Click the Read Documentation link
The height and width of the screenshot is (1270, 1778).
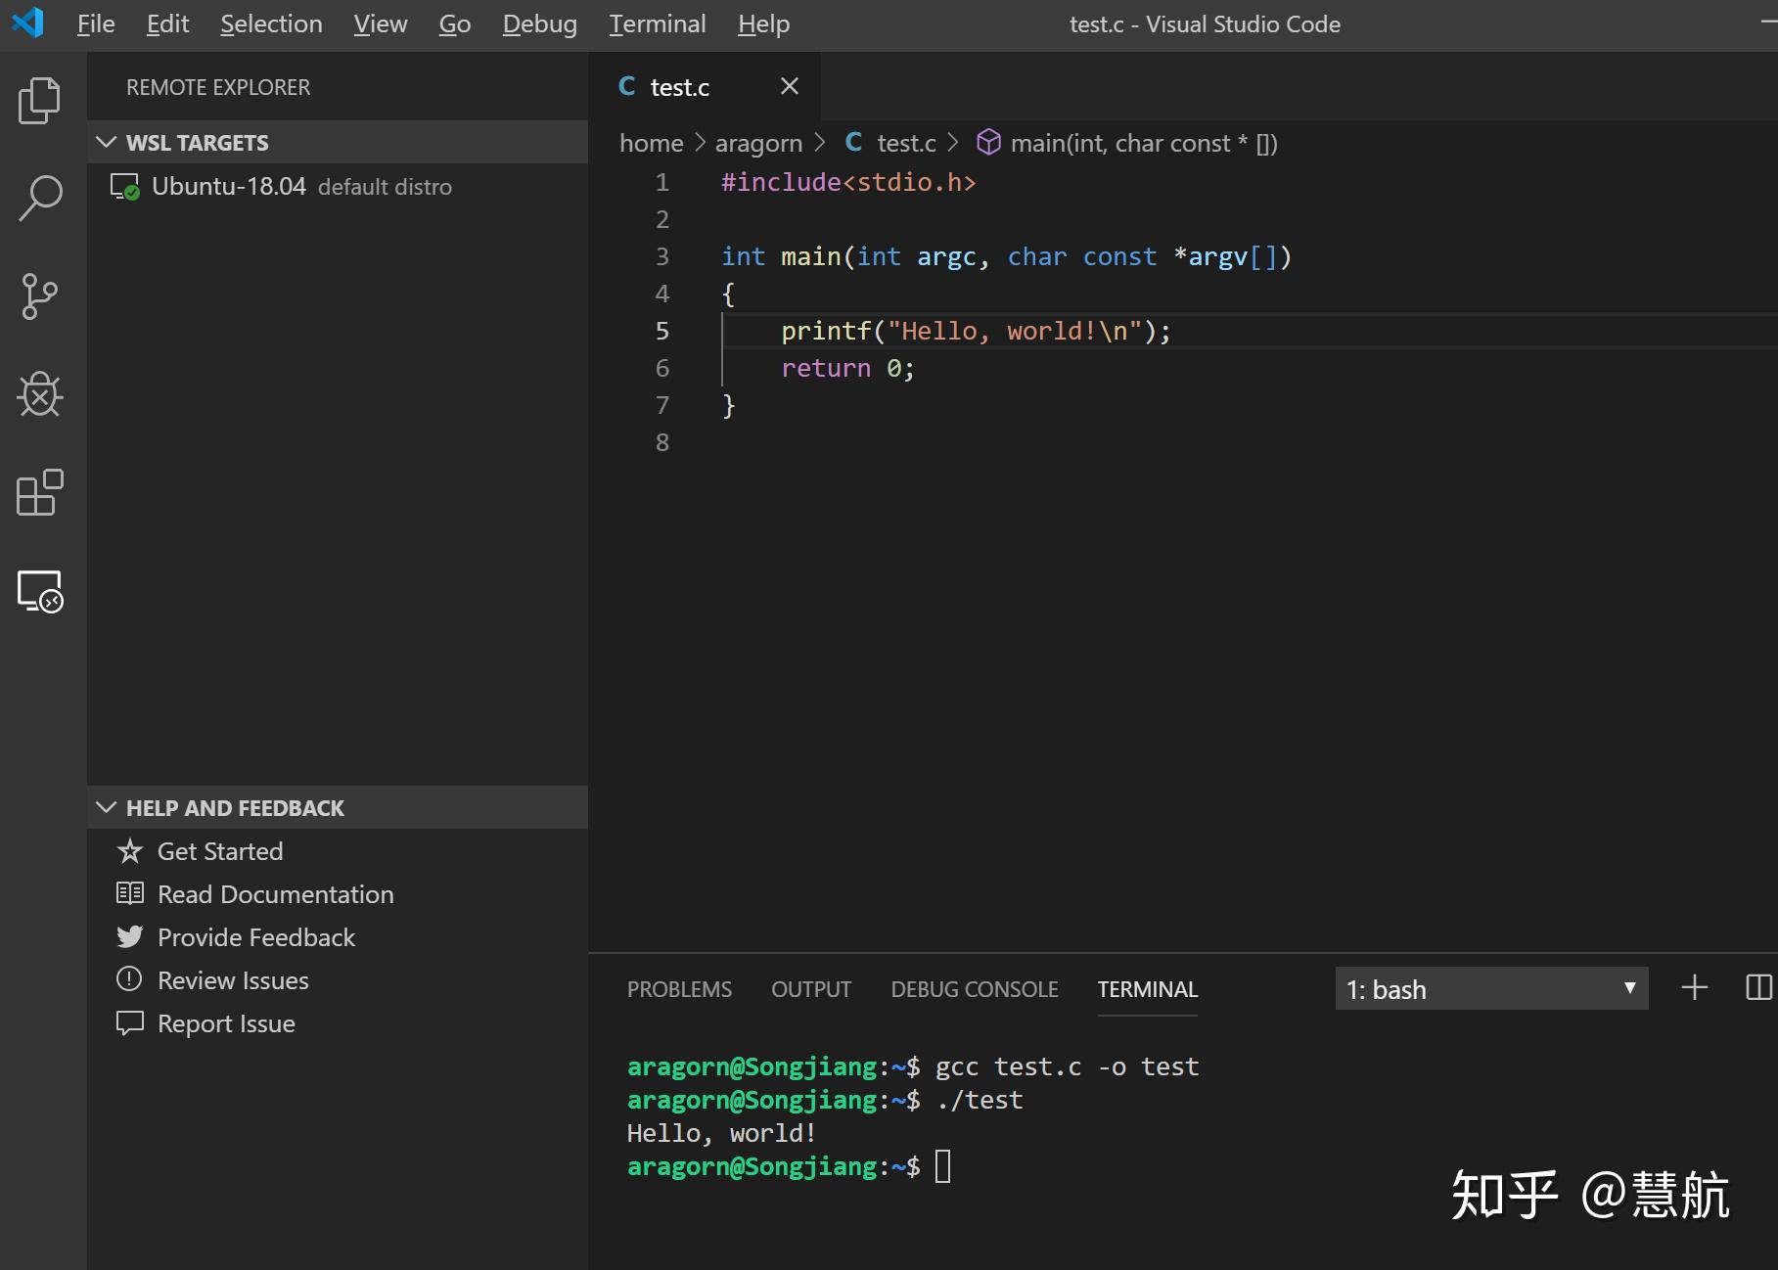pos(275,894)
